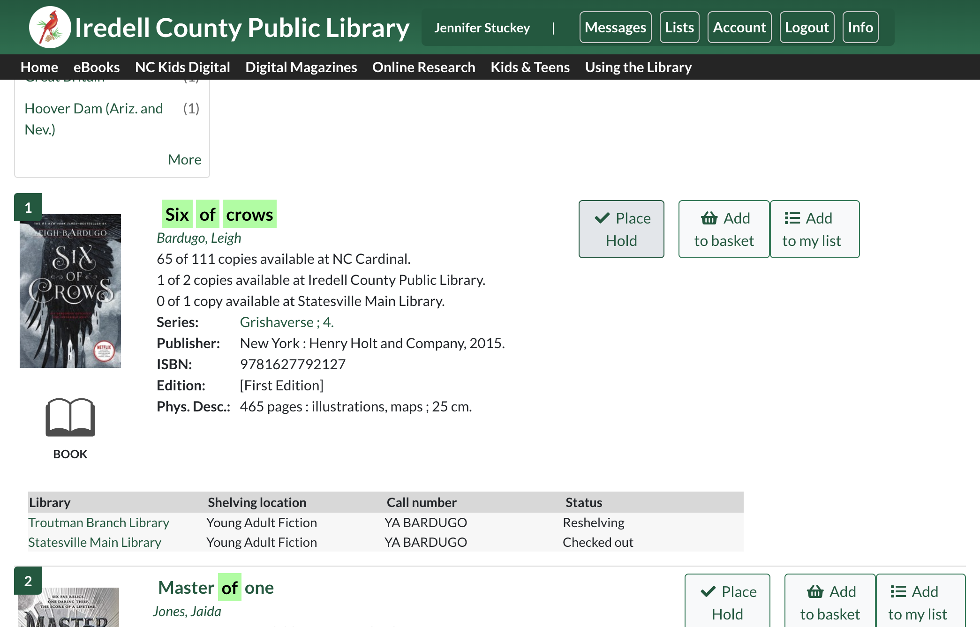Click the [First Edition] text
980x627 pixels.
(282, 385)
